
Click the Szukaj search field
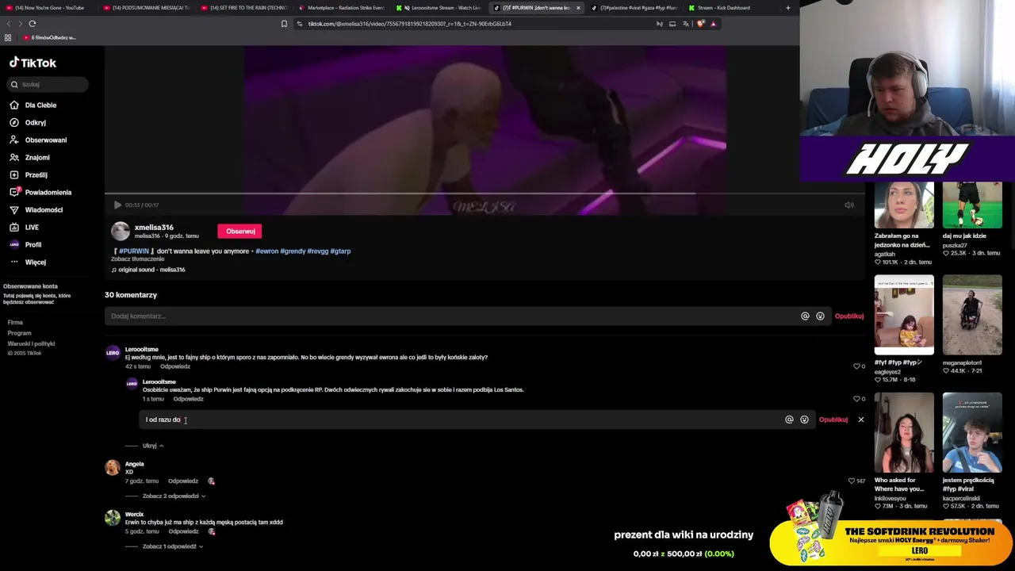(48, 84)
